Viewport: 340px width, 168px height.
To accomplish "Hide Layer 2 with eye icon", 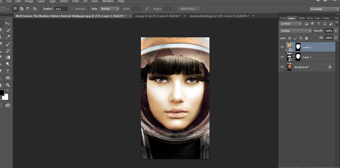I will pos(282,47).
